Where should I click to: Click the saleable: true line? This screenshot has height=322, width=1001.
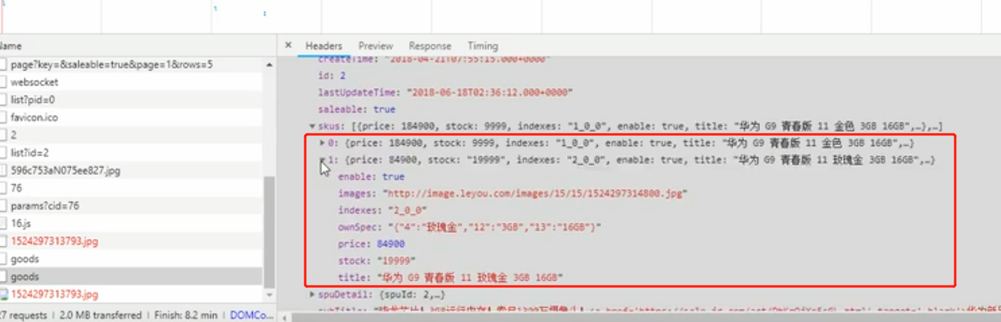click(x=356, y=109)
